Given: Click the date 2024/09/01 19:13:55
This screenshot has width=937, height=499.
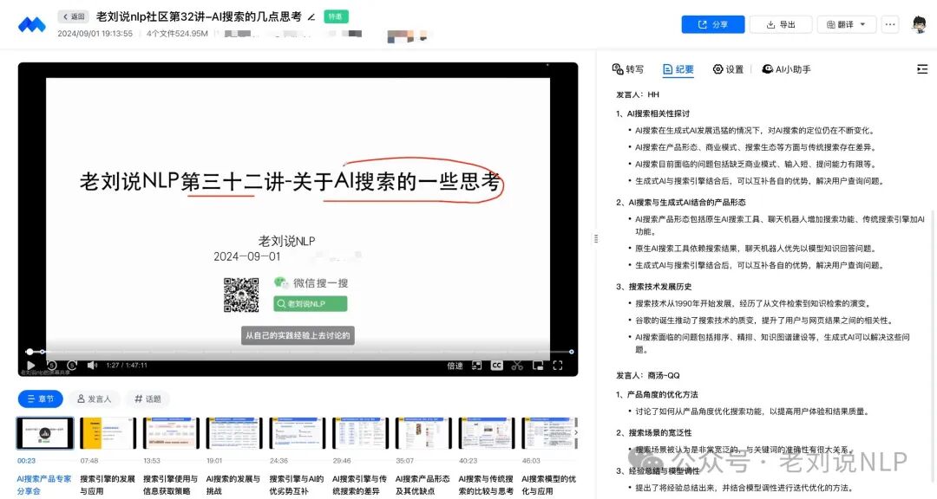Looking at the screenshot, I should pyautogui.click(x=95, y=34).
